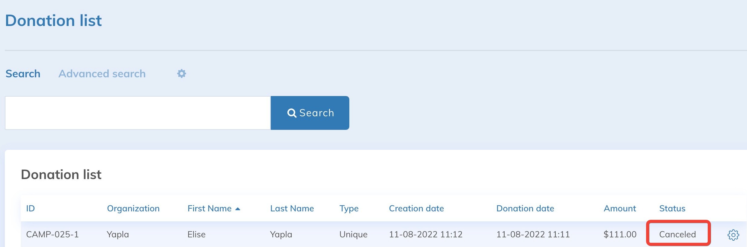Click the $111.00 amount cell

[620, 234]
